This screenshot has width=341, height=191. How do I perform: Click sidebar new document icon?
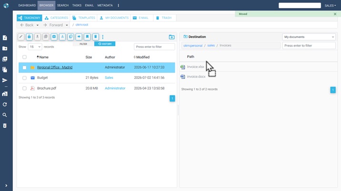point(5,38)
